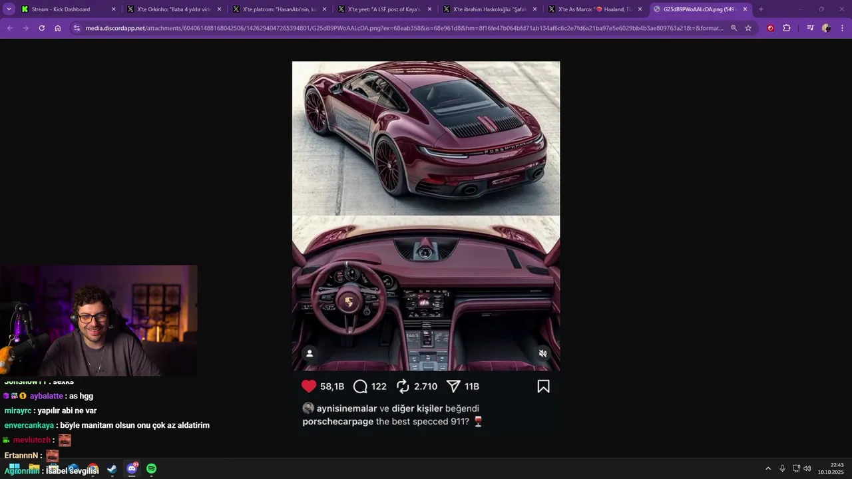Click the 58,1B like count
Viewport: 852px width, 479px height.
[x=332, y=387]
